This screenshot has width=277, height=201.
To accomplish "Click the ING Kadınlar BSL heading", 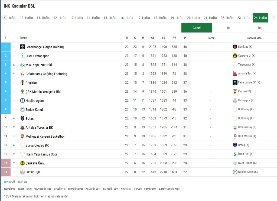I will [x=19, y=6].
